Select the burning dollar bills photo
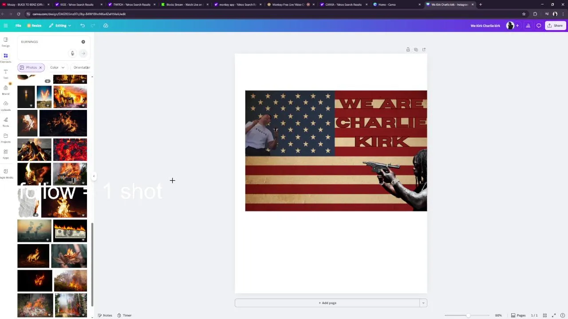The height and width of the screenshot is (319, 568). 70,231
